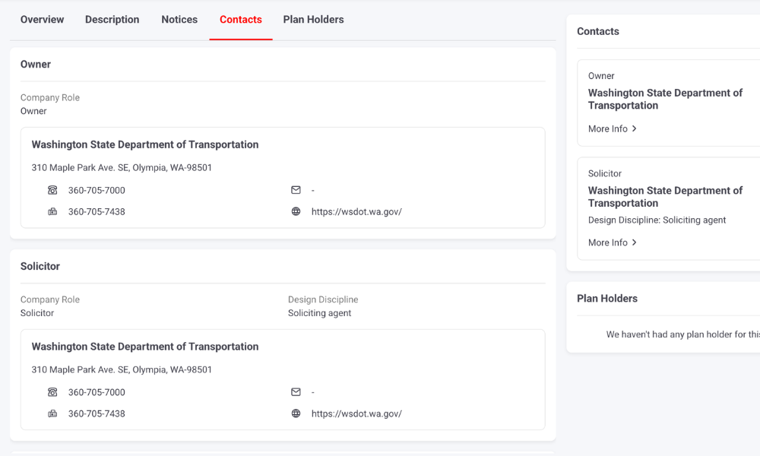Click Solicitor fax number 360-705-7438
Image resolution: width=760 pixels, height=456 pixels.
[97, 414]
